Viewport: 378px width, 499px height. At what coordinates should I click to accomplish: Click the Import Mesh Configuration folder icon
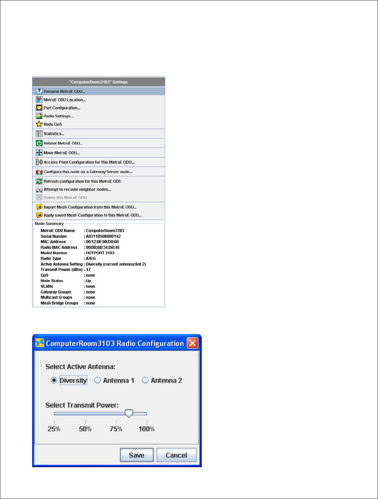tap(39, 207)
